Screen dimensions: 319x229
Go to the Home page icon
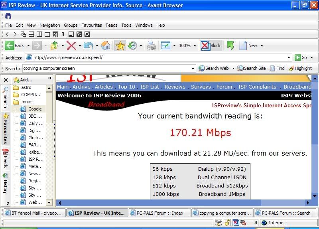pos(106,45)
